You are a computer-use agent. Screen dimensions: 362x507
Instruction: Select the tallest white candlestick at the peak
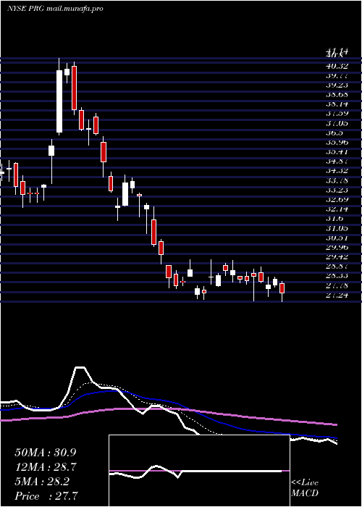(x=59, y=101)
